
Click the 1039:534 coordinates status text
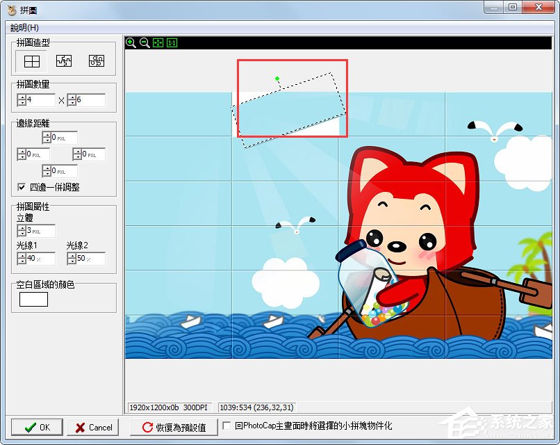(x=256, y=407)
